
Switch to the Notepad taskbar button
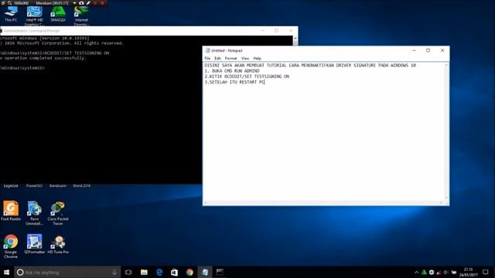[x=205, y=273]
